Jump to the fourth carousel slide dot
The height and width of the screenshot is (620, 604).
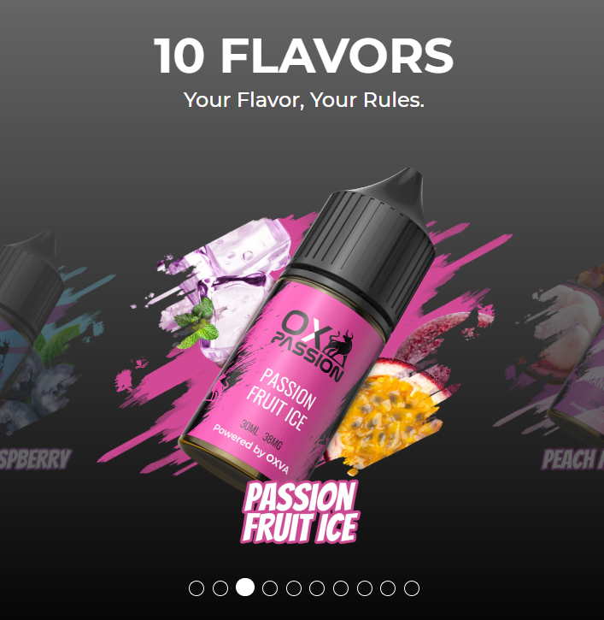(x=270, y=588)
